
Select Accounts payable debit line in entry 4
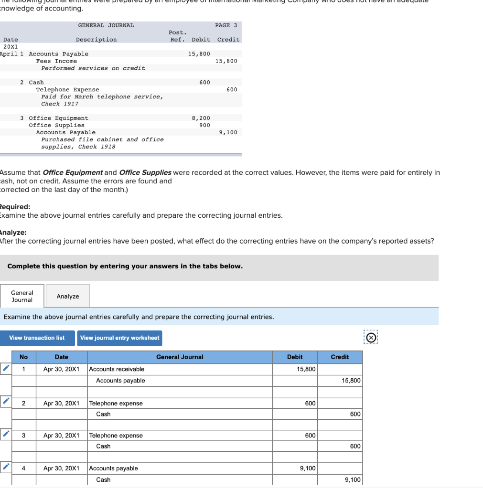coord(180,468)
